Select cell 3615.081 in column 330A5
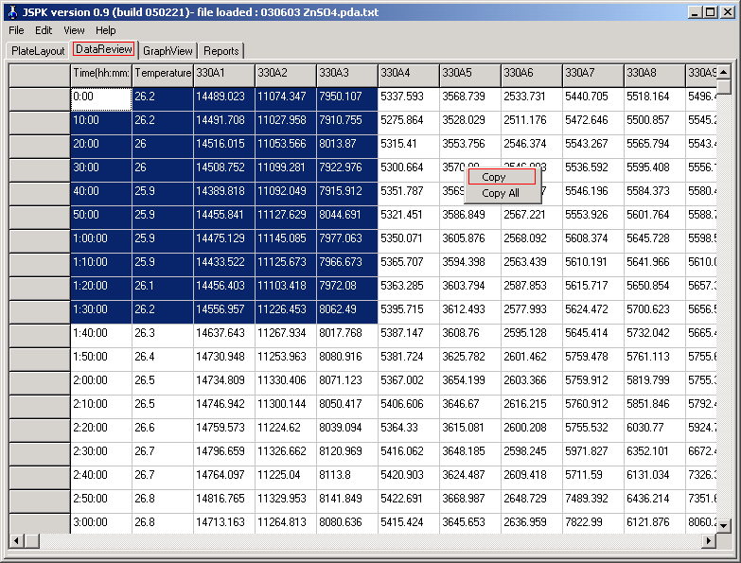Viewport: 741px width, 563px height. point(470,431)
